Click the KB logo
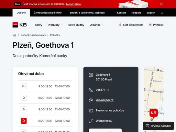176x132 pixels. pyautogui.click(x=20, y=25)
